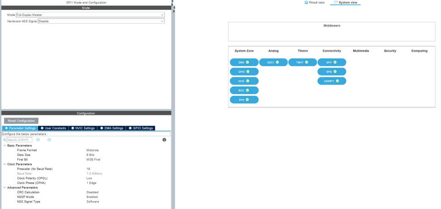Select the Frame Format value Motorola
441x209 pixels.
pyautogui.click(x=92, y=150)
